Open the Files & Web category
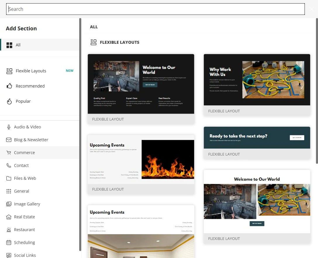Viewport: 318px width, 258px height. click(25, 178)
